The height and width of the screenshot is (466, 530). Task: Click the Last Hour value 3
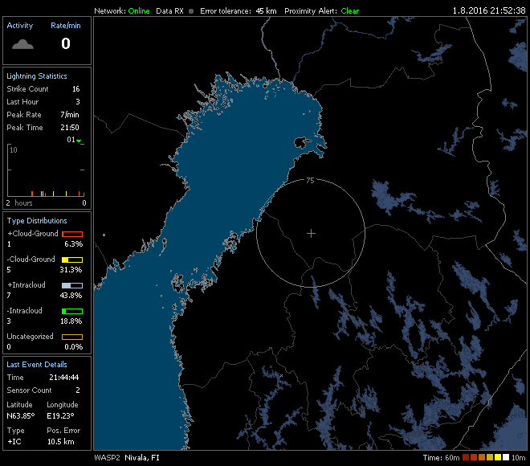click(78, 102)
